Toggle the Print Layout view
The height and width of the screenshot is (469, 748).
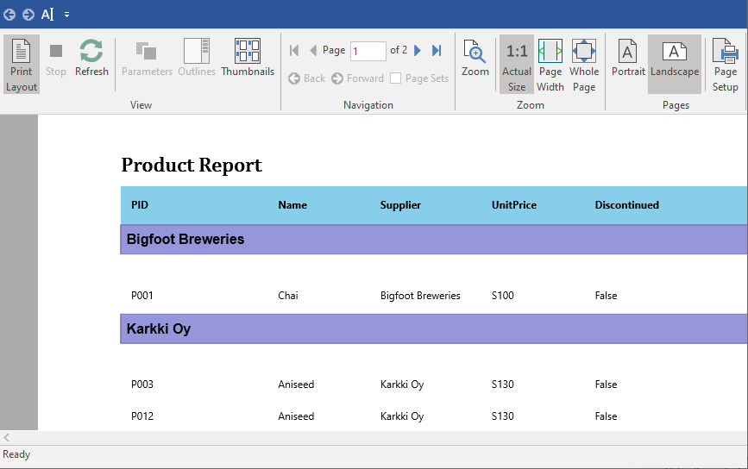pyautogui.click(x=22, y=64)
